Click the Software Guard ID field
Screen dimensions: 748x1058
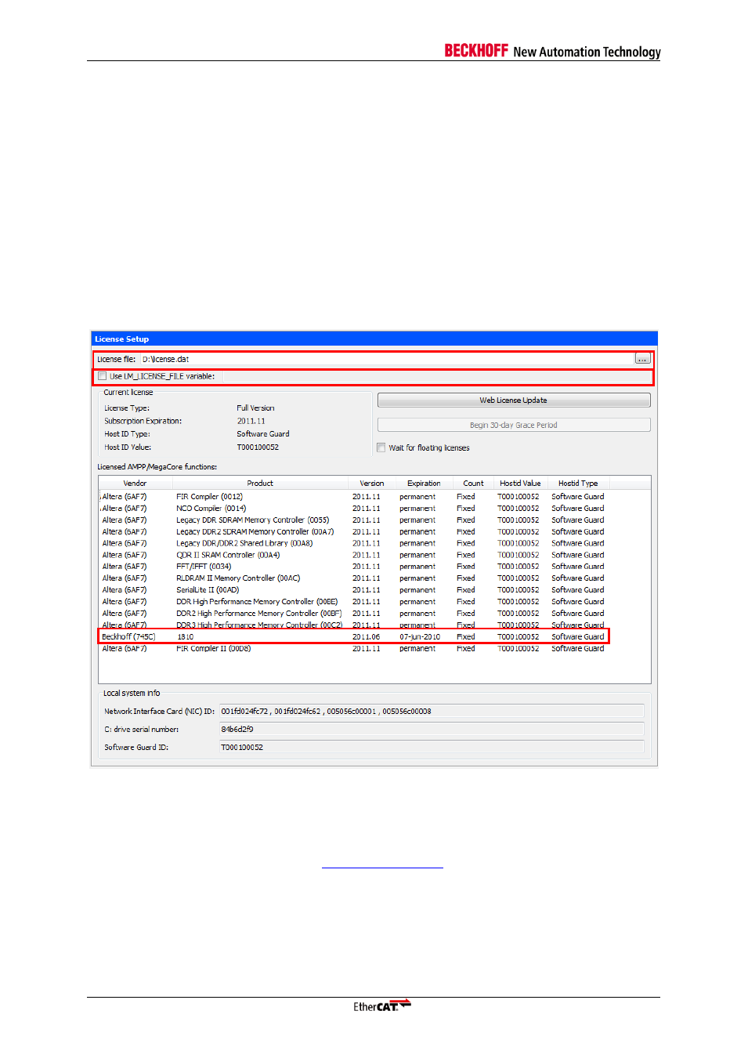coord(432,748)
